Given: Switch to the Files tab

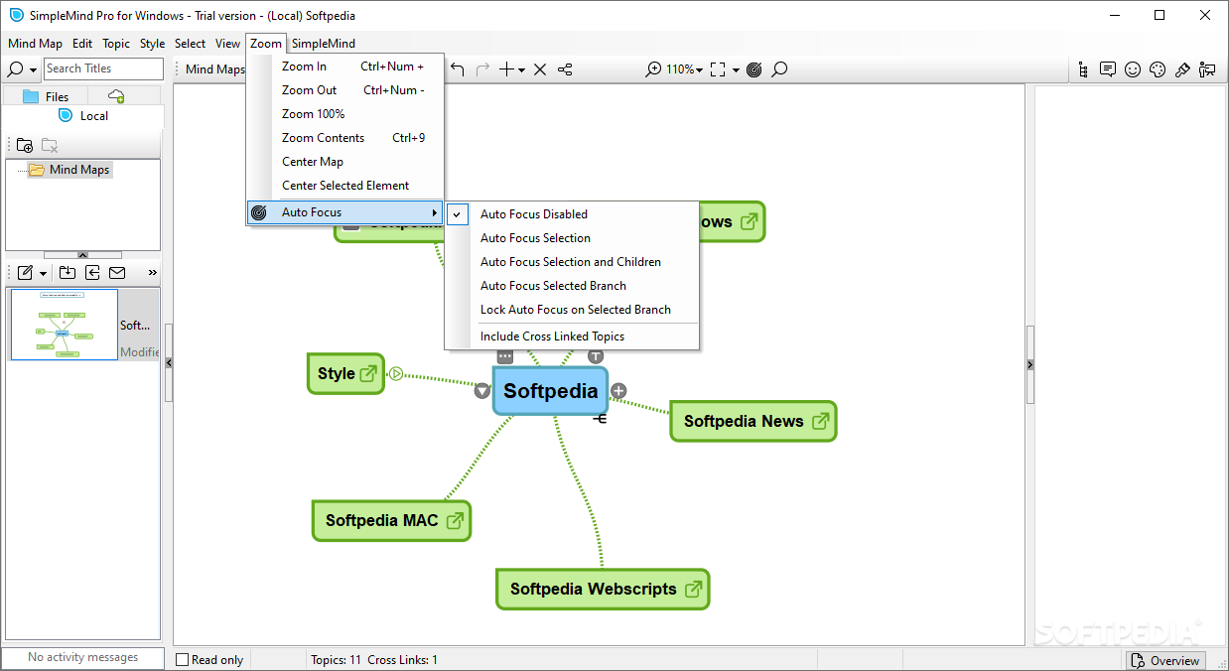Looking at the screenshot, I should 46,96.
